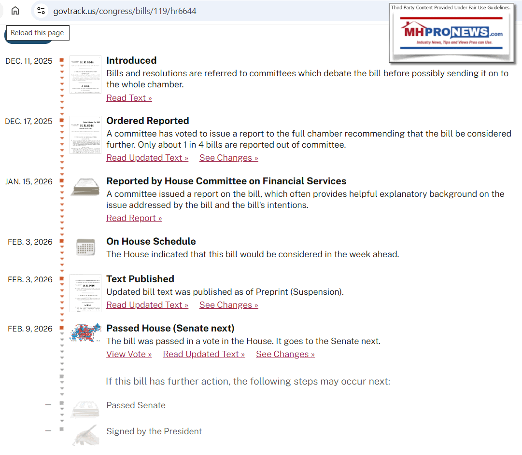Image resolution: width=522 pixels, height=455 pixels.
Task: Open the House vote map thumbnail
Action: 85,333
